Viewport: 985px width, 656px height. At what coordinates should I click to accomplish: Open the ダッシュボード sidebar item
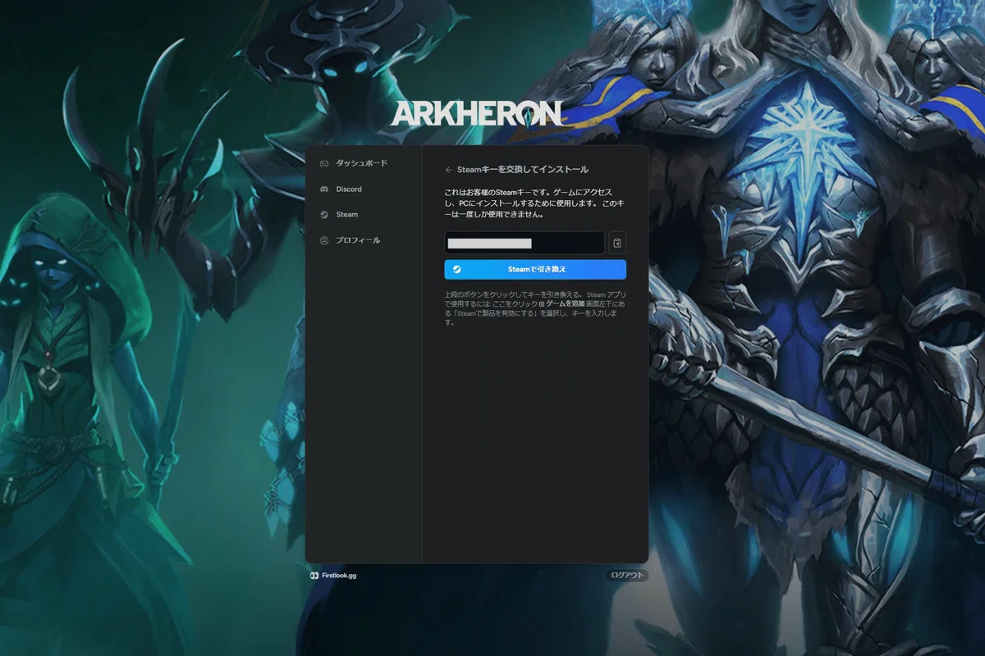353,163
